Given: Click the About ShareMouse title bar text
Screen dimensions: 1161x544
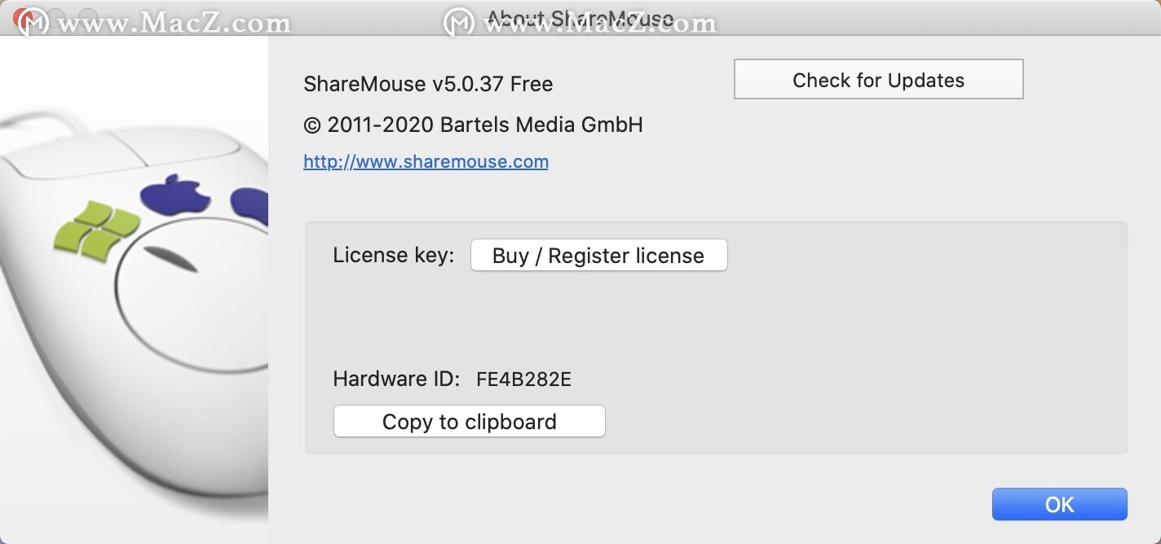Looking at the screenshot, I should 580,18.
